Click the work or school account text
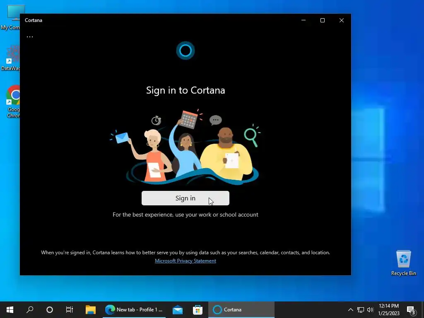 pos(185,214)
